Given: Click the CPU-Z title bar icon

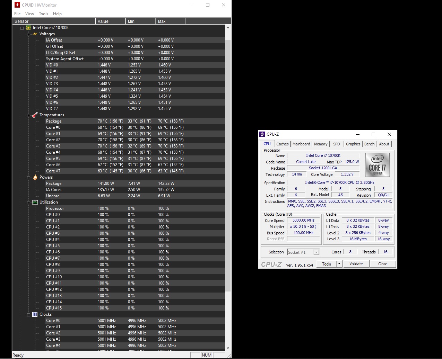Looking at the screenshot, I should click(x=262, y=134).
